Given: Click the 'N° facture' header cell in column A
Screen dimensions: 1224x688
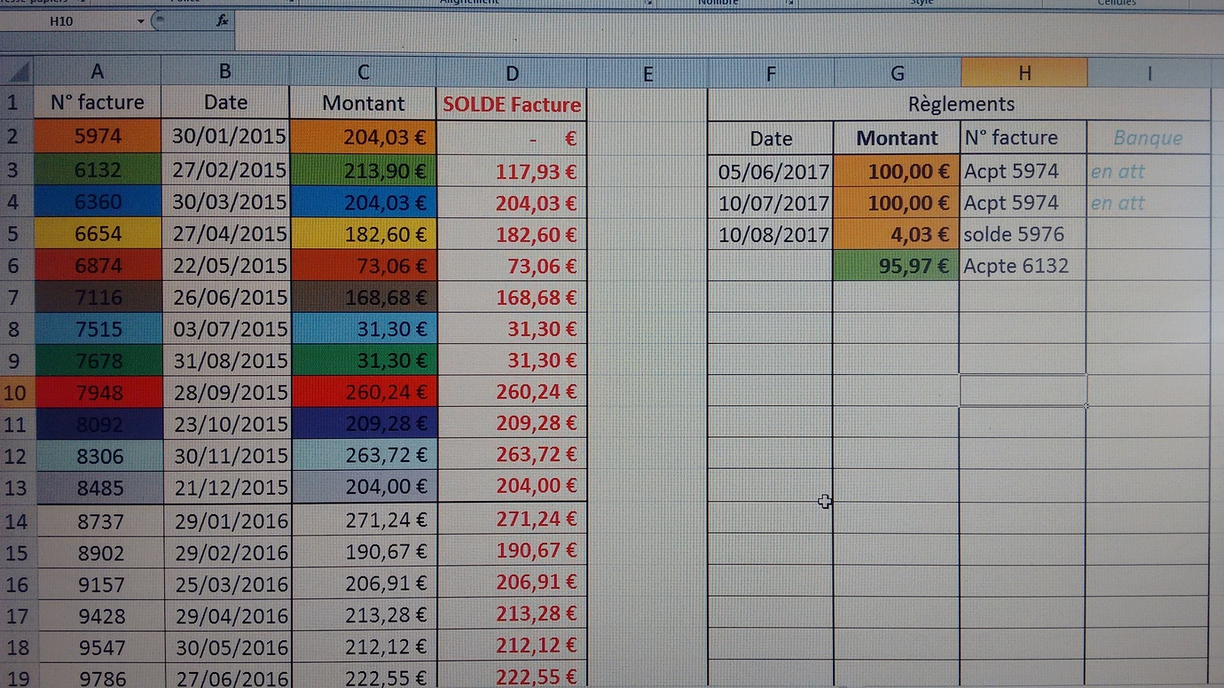Looking at the screenshot, I should point(98,103).
